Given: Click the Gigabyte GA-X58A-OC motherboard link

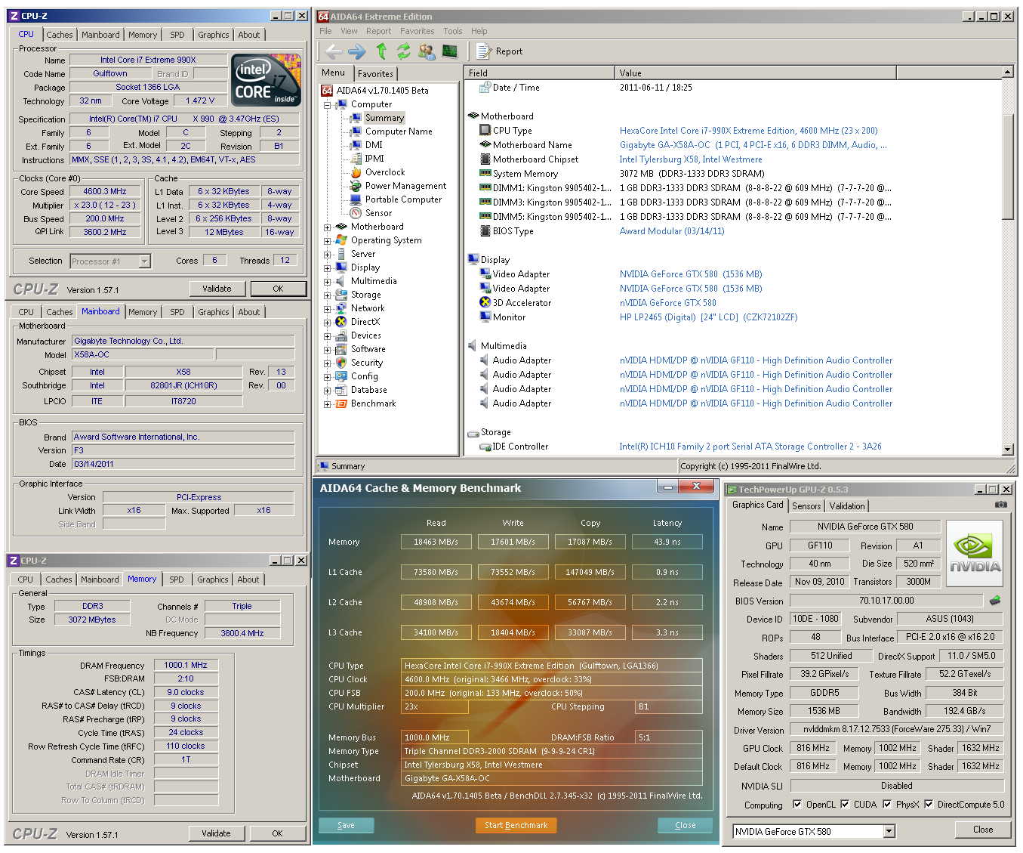Looking at the screenshot, I should [x=753, y=145].
